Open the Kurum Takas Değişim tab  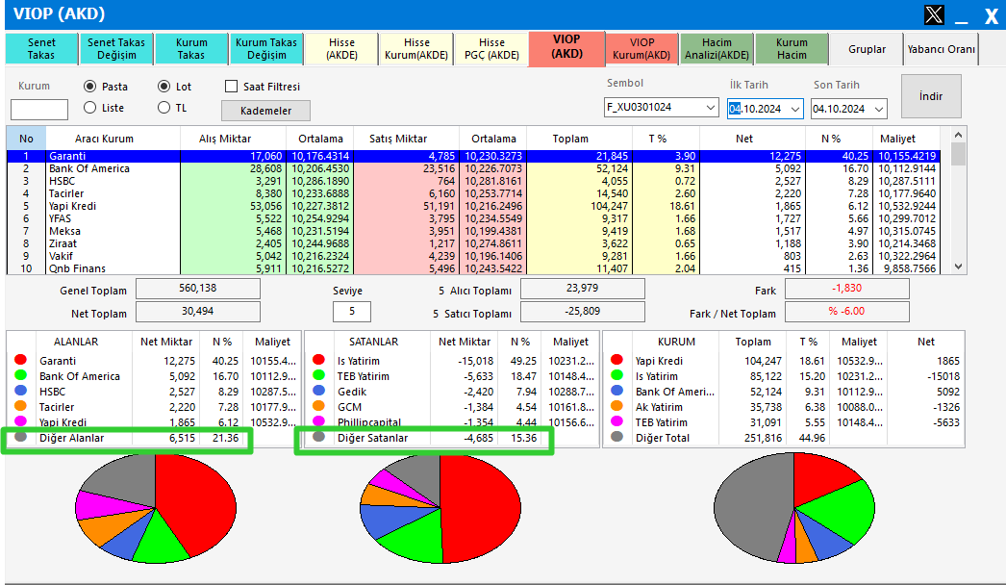point(266,49)
